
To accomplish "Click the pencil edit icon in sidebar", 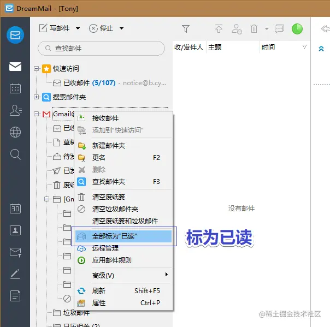I will pyautogui.click(x=15, y=274).
